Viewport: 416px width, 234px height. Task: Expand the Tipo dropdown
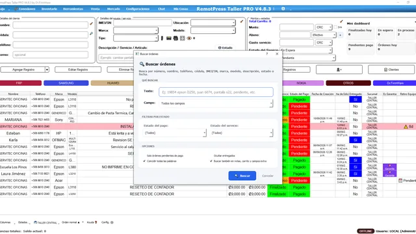(x=136, y=38)
